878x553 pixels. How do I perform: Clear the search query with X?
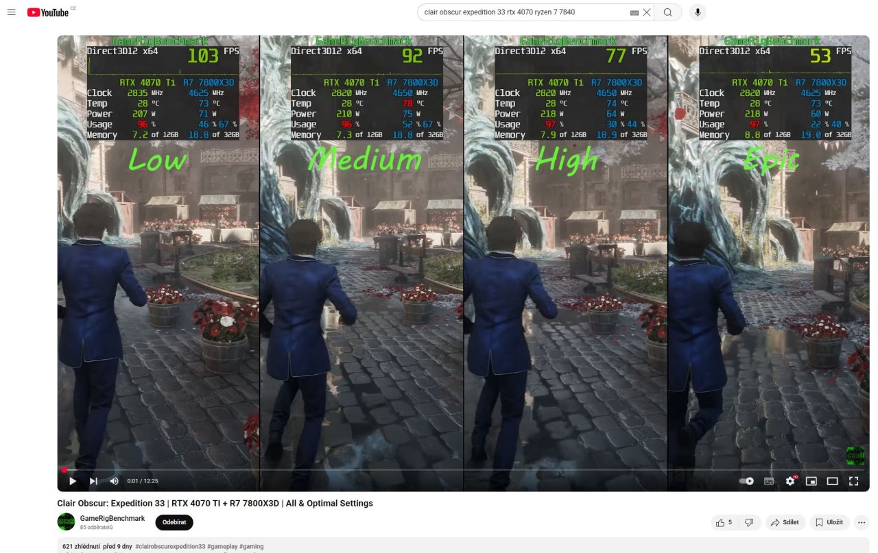click(x=647, y=12)
